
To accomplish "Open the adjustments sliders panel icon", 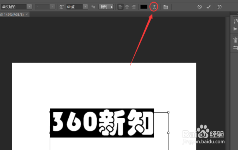I will click(236, 48).
